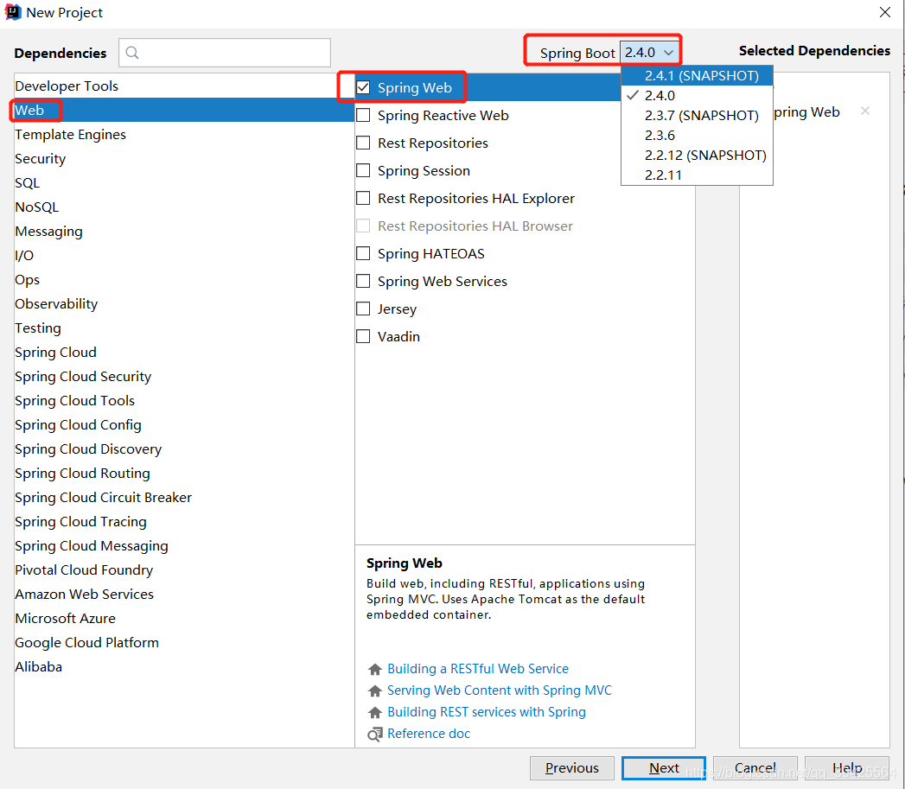Check the Jersey checkbox
This screenshot has width=905, height=789.
coord(363,309)
